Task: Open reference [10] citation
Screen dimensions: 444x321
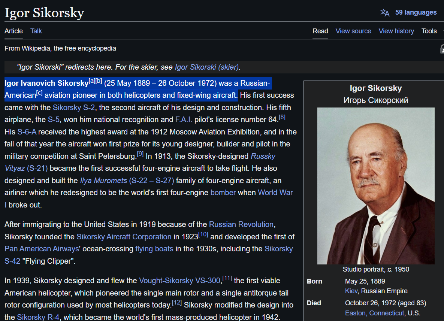Action: coord(203,234)
